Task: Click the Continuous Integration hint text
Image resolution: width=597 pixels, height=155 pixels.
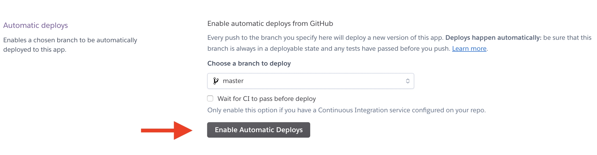Action: point(346,110)
